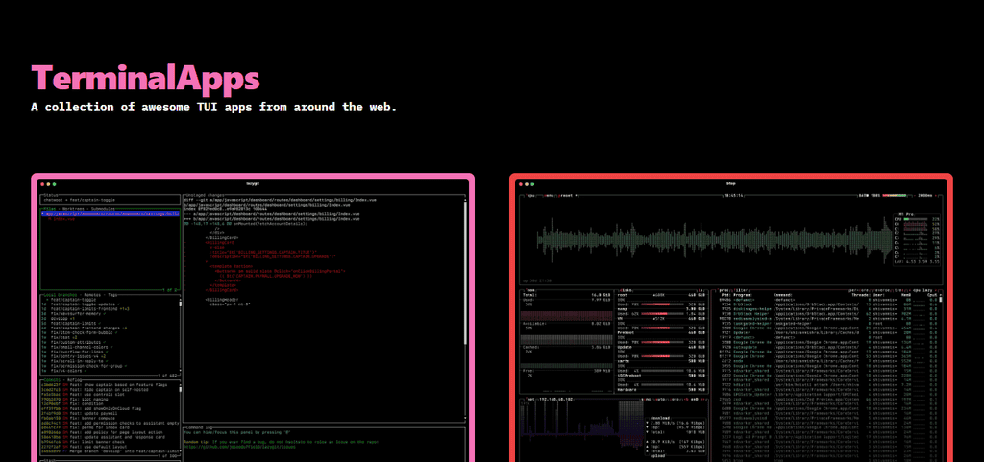The height and width of the screenshot is (462, 984).
Task: Click the 'disks' panel heading in btop
Action: 624,290
